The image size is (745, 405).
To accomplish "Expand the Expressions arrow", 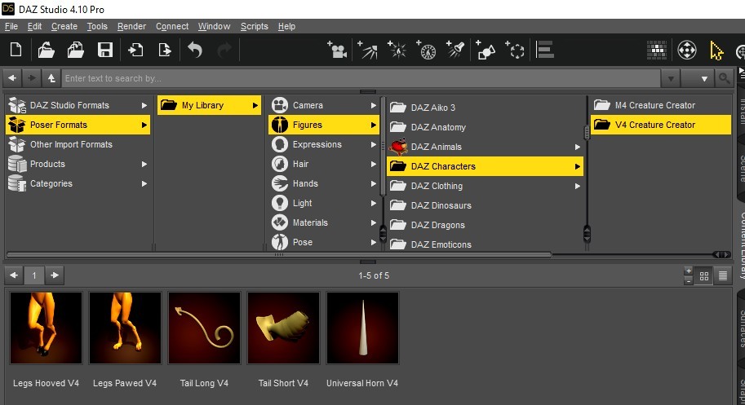I will (374, 145).
